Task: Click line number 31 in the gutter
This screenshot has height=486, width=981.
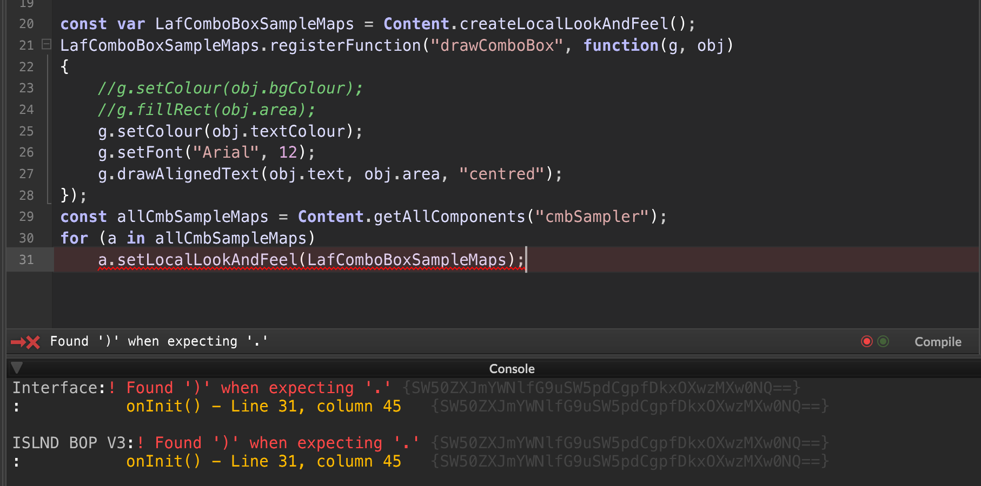Action: [x=26, y=260]
